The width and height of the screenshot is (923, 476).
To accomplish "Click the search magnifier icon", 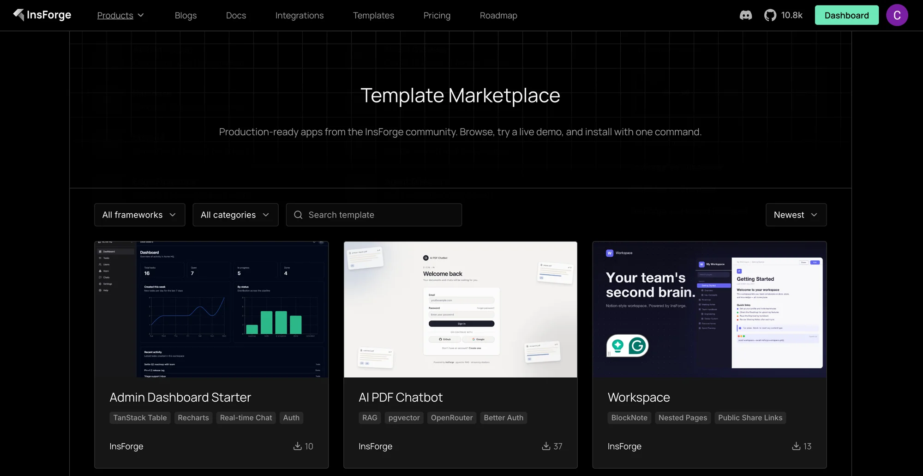I will [298, 215].
